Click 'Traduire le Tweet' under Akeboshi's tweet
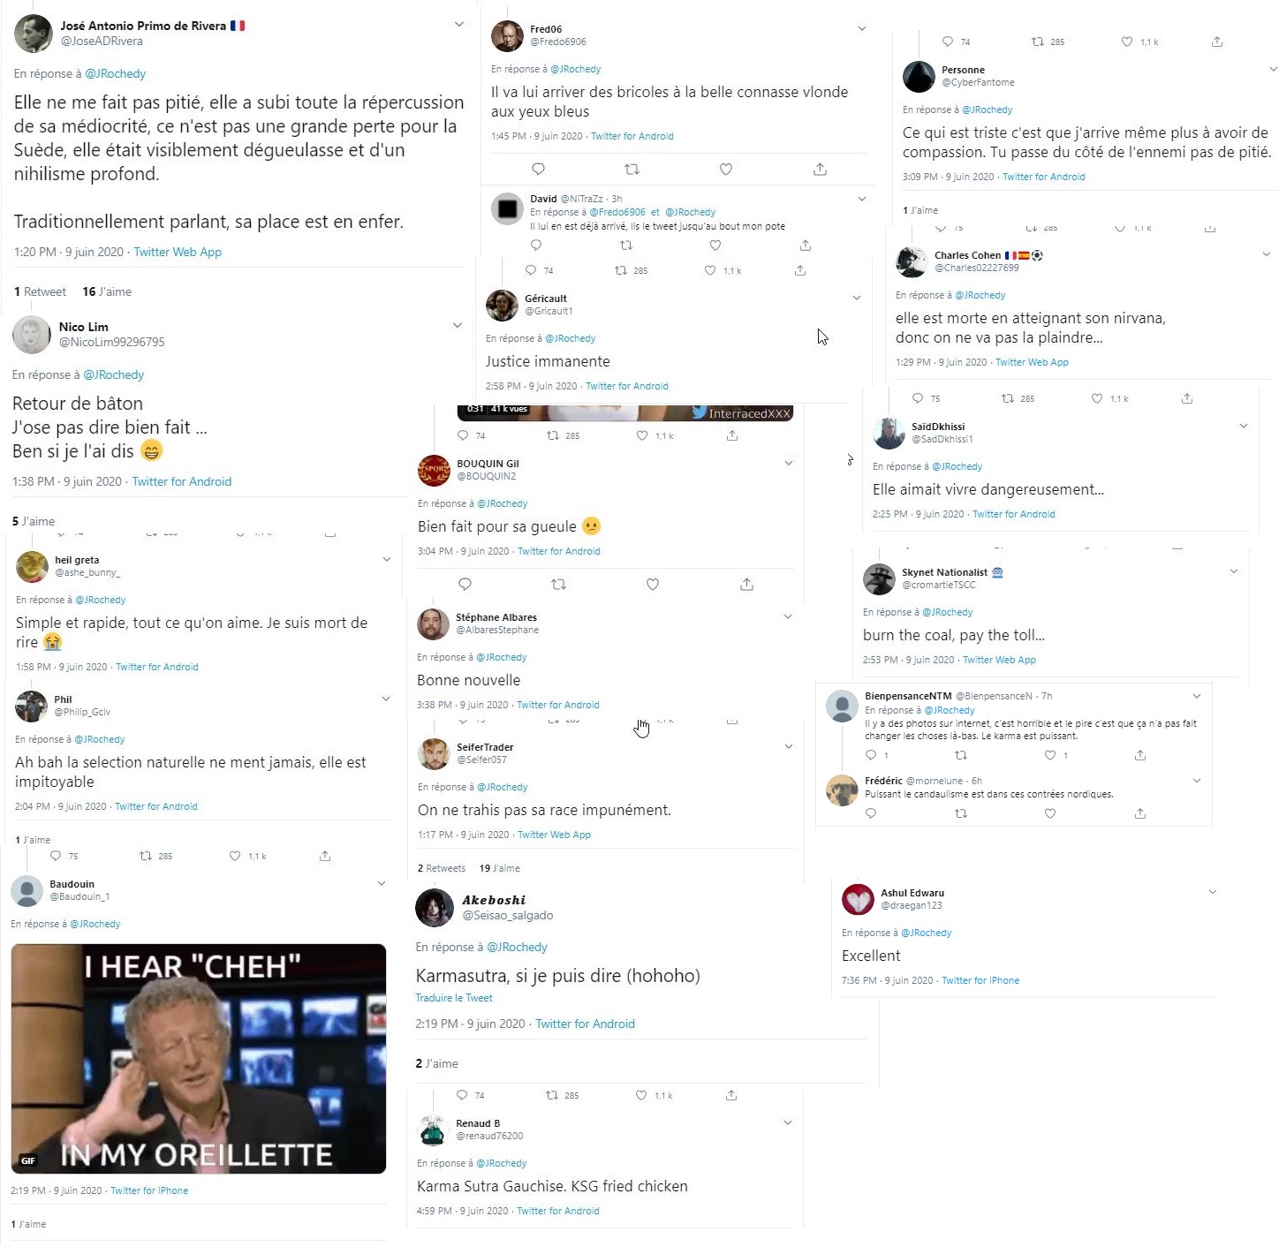 [454, 998]
